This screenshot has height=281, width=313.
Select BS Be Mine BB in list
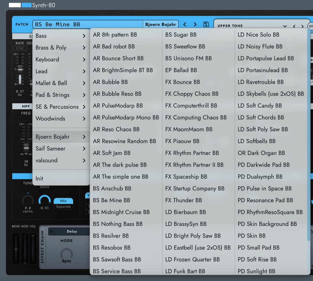click(126, 200)
